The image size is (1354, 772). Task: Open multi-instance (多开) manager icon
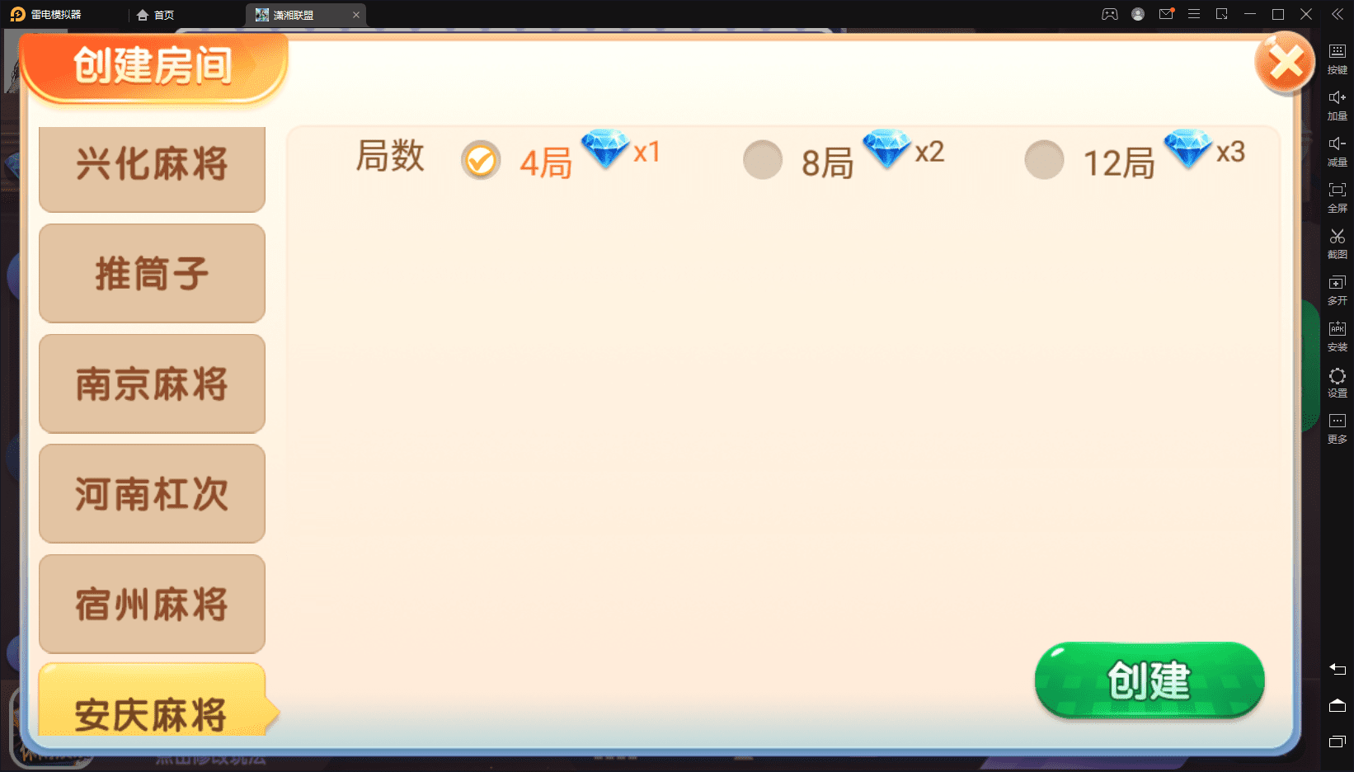pyautogui.click(x=1337, y=289)
